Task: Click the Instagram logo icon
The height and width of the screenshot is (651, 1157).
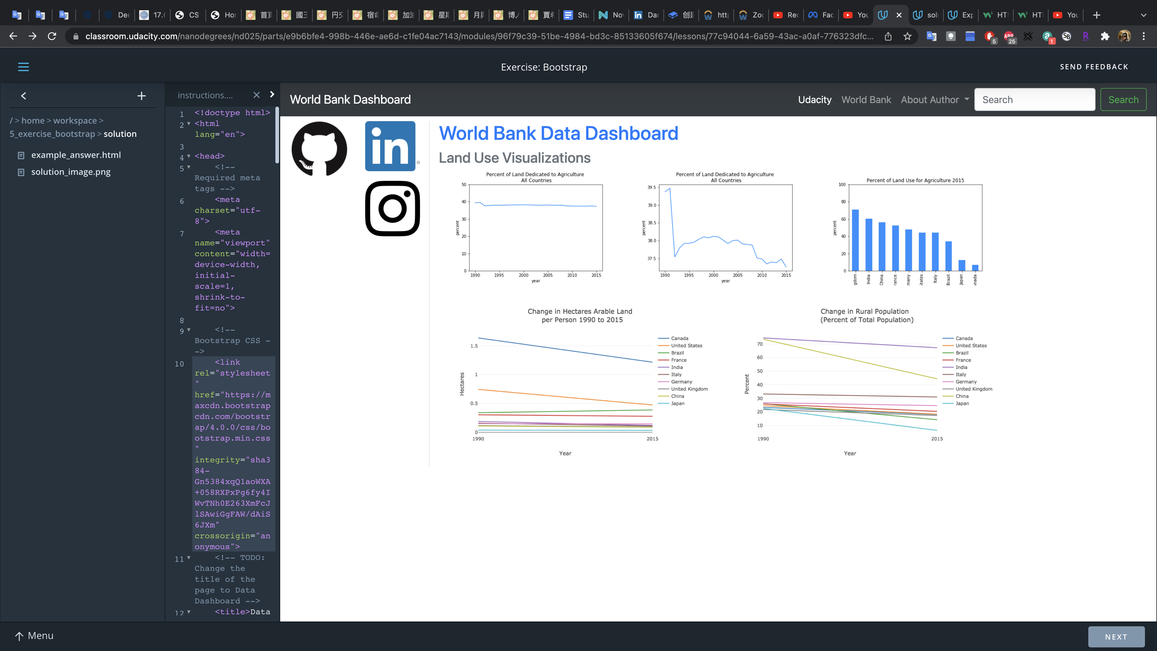Action: pyautogui.click(x=392, y=209)
